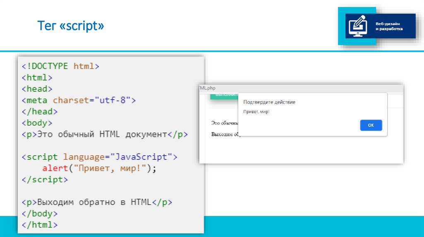The height and width of the screenshot is (237, 424).
Task: Click the 'Выходим обратно в HTML' code line
Action: (97, 202)
